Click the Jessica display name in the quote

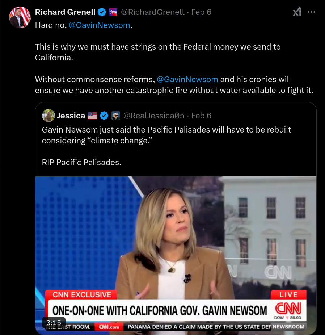[71, 116]
